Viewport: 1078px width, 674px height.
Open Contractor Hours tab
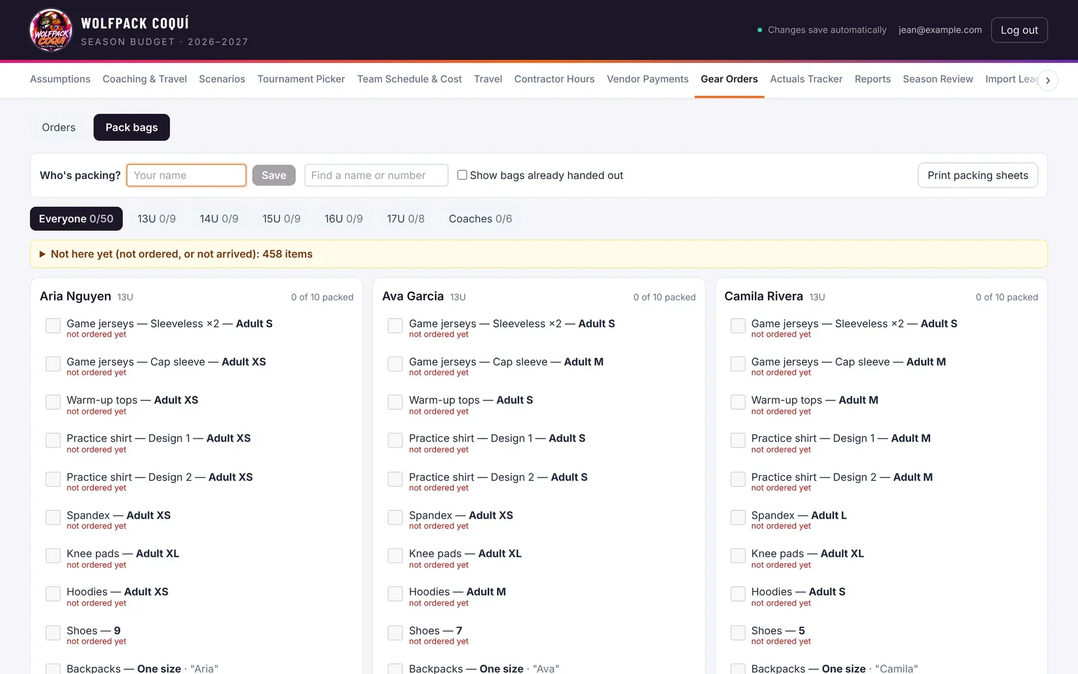click(555, 79)
